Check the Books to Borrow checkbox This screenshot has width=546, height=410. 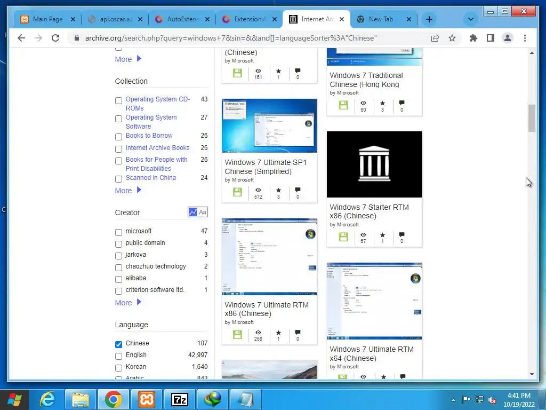[118, 137]
